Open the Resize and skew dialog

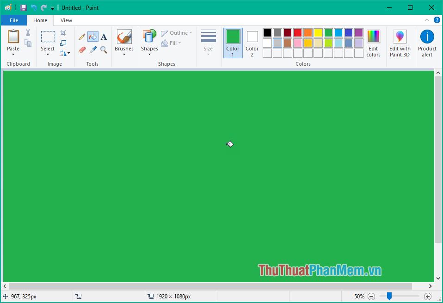pos(63,43)
